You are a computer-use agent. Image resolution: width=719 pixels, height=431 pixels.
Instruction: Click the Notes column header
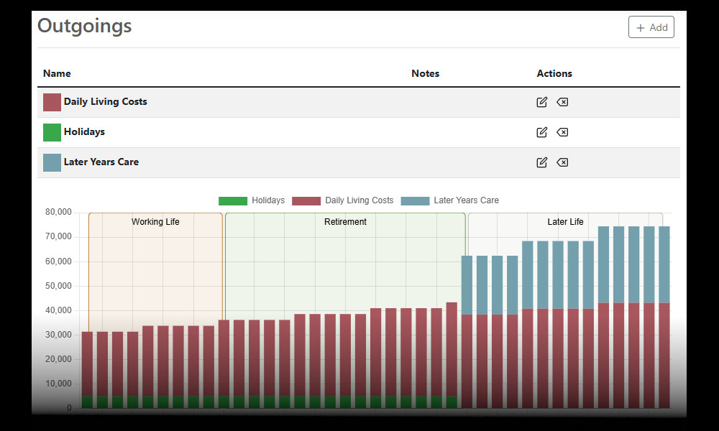click(x=425, y=73)
